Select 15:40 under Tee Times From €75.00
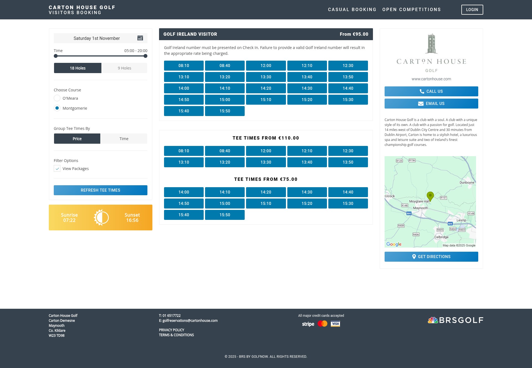This screenshot has width=532, height=368. coord(184,215)
